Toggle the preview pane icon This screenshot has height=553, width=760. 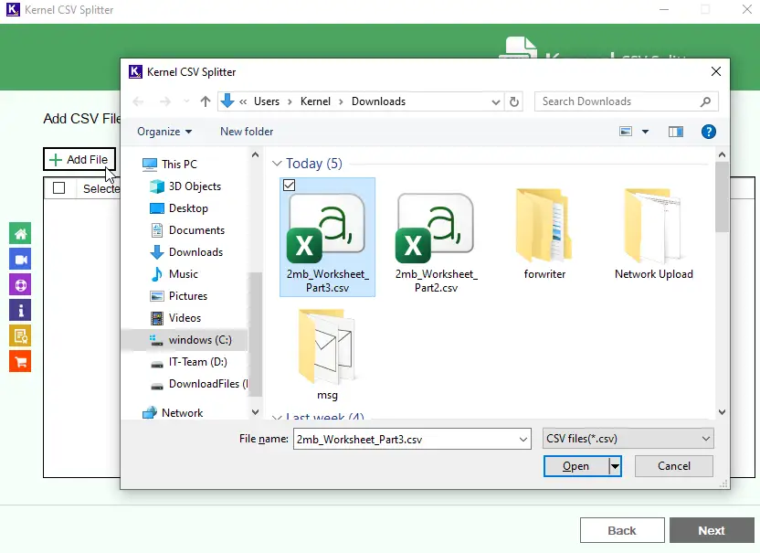pos(676,132)
